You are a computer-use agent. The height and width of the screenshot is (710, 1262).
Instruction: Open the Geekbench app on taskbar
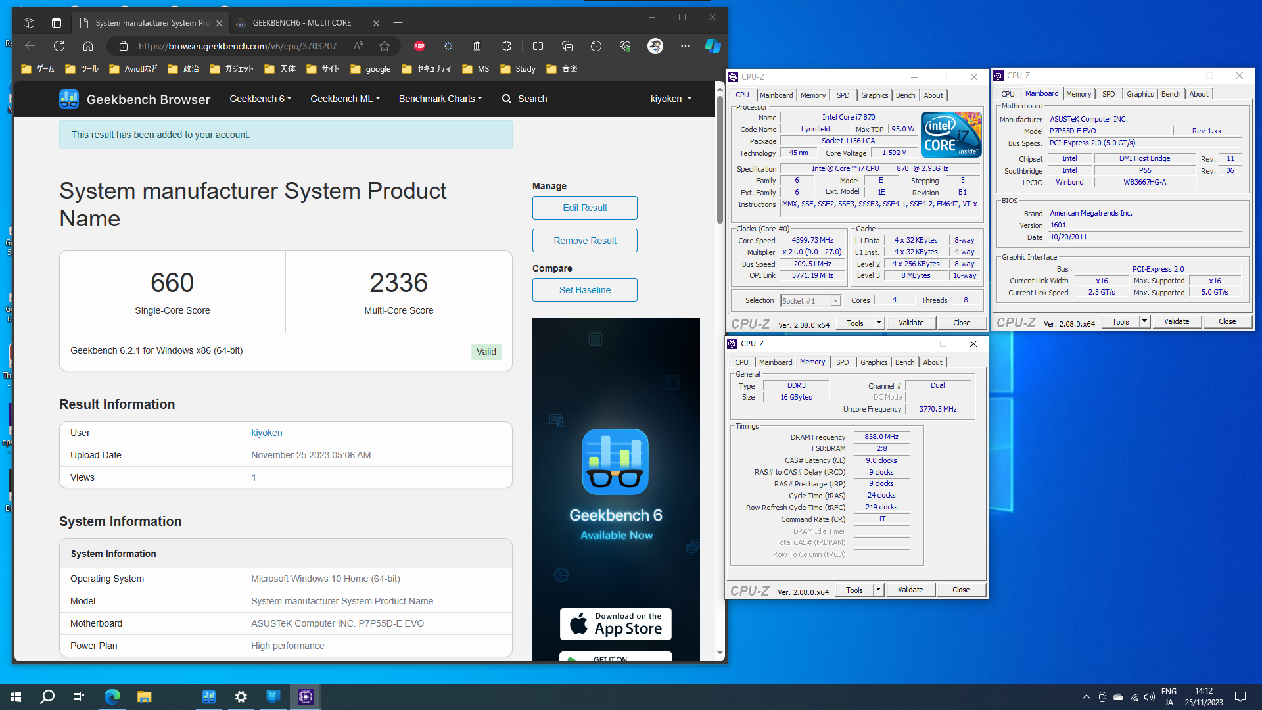(x=209, y=697)
